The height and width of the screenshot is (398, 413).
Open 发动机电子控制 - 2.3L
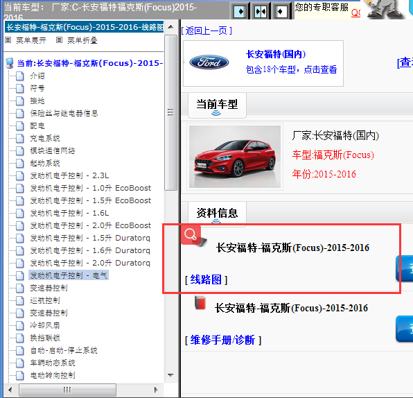tap(69, 175)
